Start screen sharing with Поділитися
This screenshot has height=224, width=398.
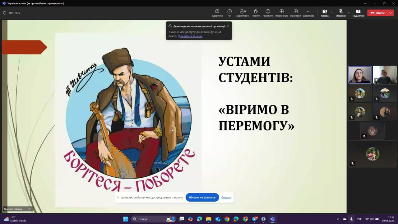coord(358,13)
